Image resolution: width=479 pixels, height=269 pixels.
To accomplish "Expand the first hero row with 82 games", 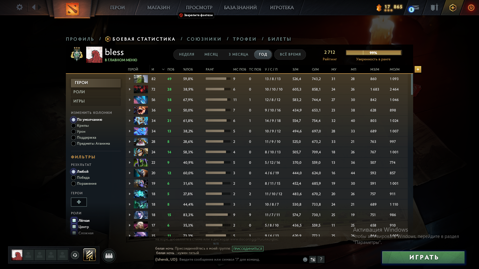I will click(130, 79).
